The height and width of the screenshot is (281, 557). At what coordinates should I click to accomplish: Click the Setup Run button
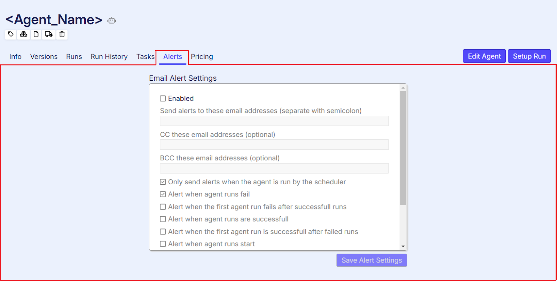(x=529, y=56)
